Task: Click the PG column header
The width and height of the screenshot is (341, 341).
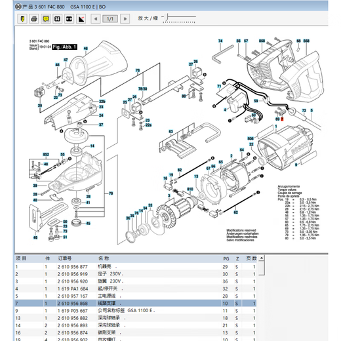Action: pos(226,259)
